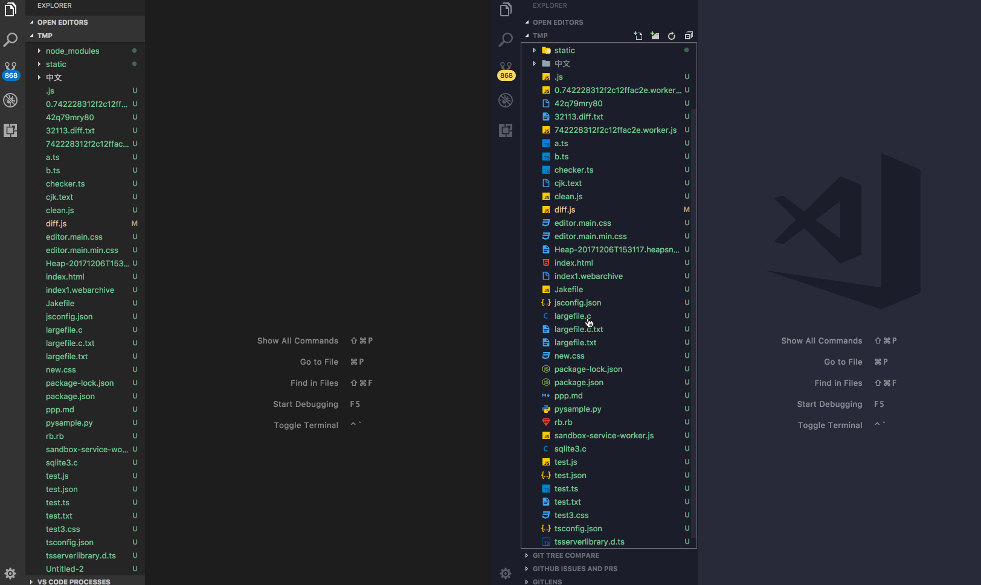981x585 pixels.
Task: Click the Ruby icon beside rb.rb
Action: [x=546, y=422]
